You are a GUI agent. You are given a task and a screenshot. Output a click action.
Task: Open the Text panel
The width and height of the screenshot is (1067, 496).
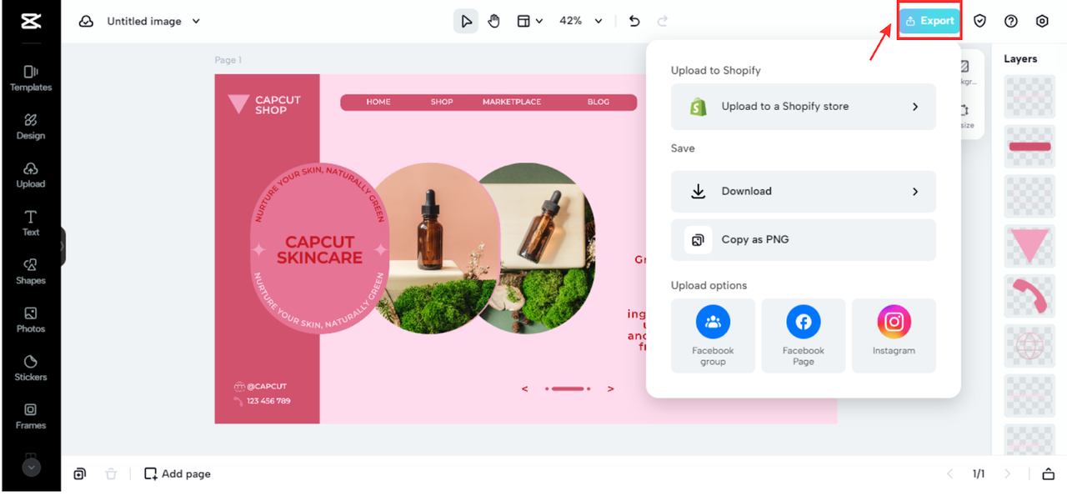coord(31,223)
